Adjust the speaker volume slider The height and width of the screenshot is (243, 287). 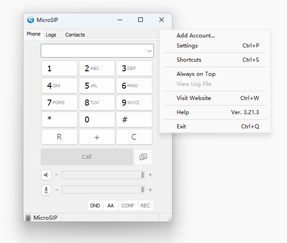click(x=103, y=174)
